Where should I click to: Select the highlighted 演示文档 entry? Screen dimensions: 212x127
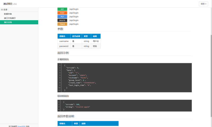[x=8, y=22]
